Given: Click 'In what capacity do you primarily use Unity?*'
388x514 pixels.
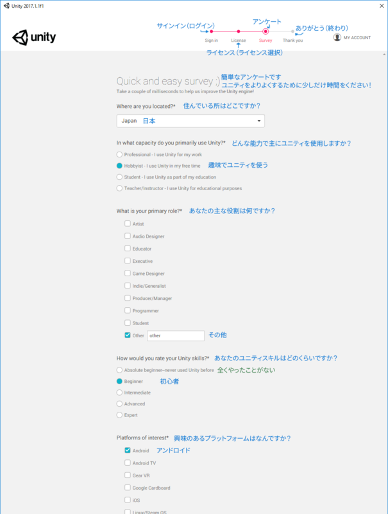Looking at the screenshot, I should 171,143.
